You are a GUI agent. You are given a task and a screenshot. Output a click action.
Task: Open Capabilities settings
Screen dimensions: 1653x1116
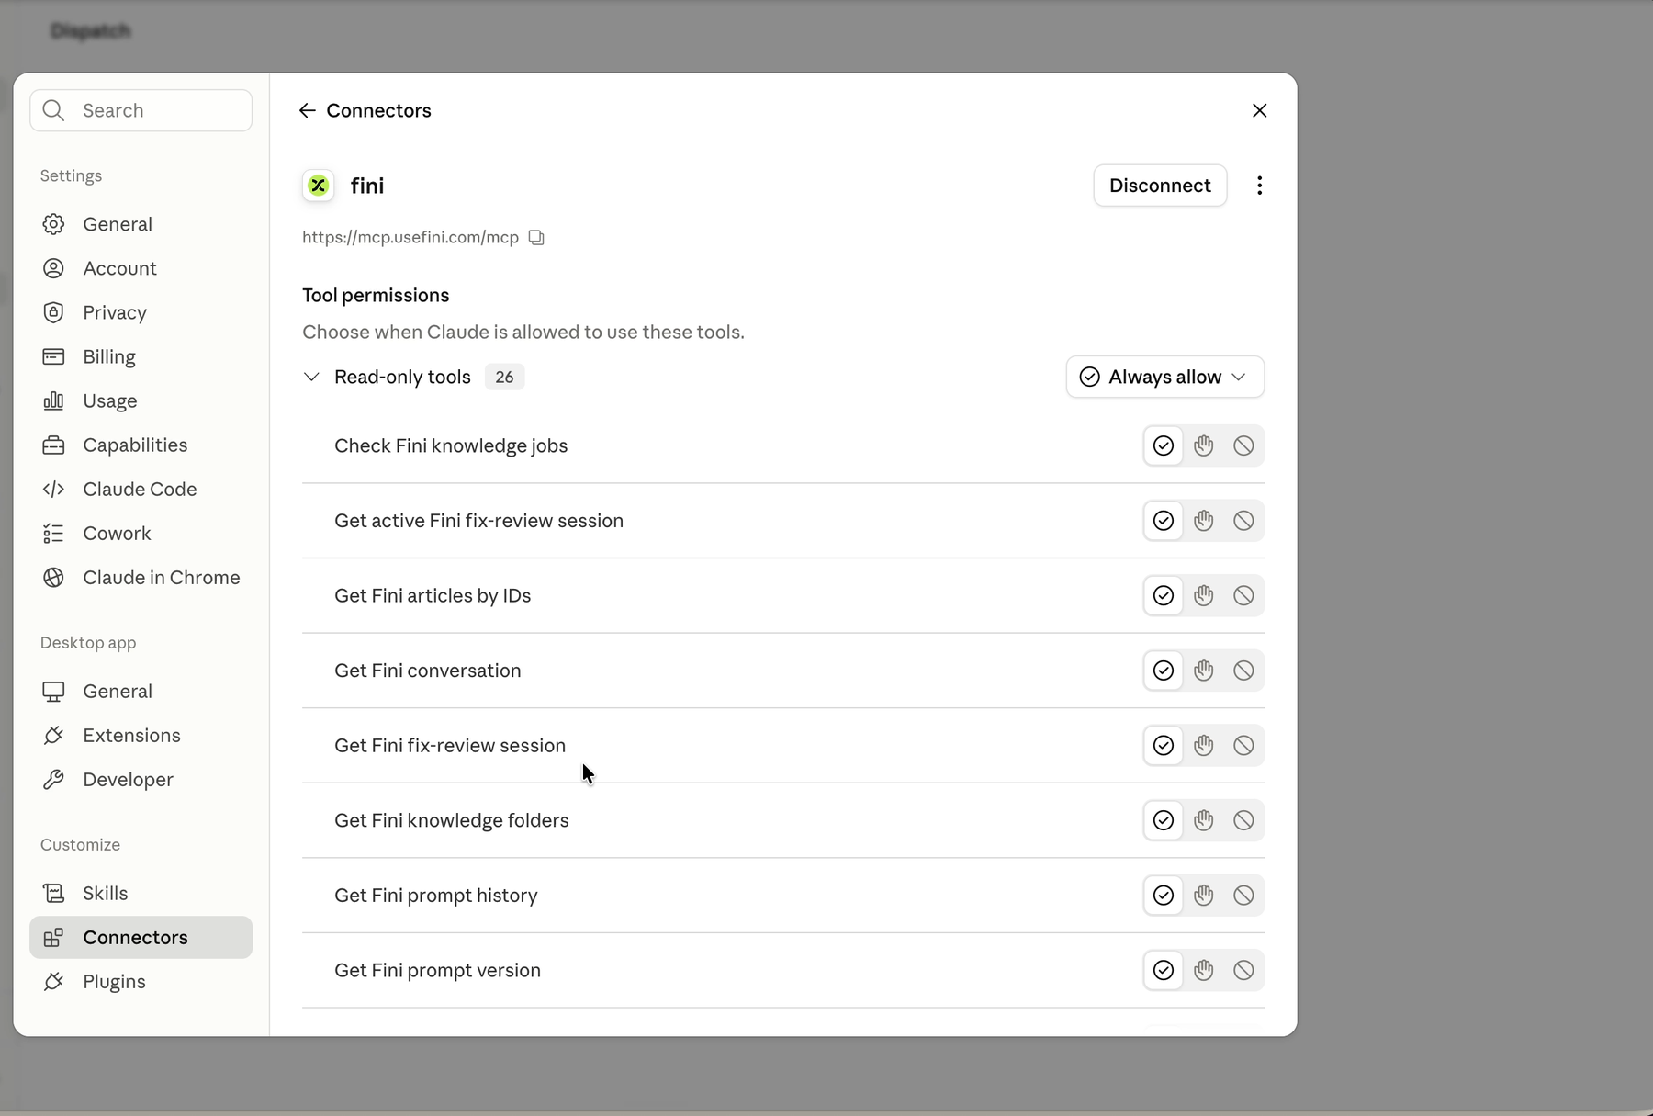pos(141,445)
